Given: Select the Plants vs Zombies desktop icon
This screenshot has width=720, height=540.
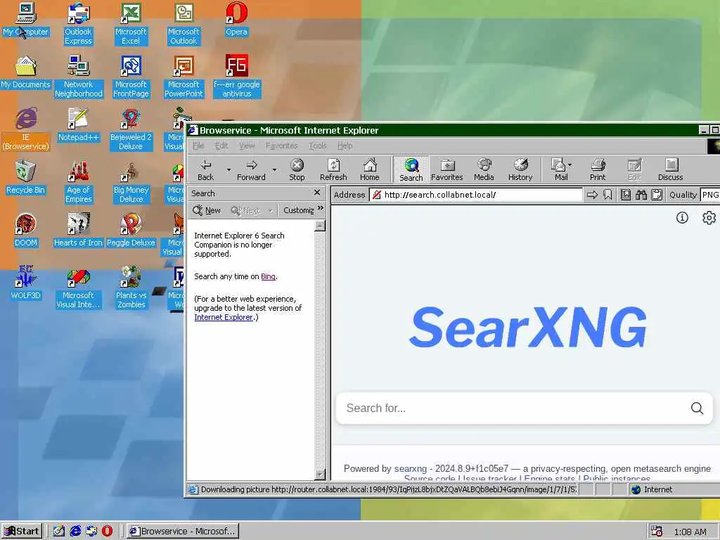Looking at the screenshot, I should [x=131, y=288].
